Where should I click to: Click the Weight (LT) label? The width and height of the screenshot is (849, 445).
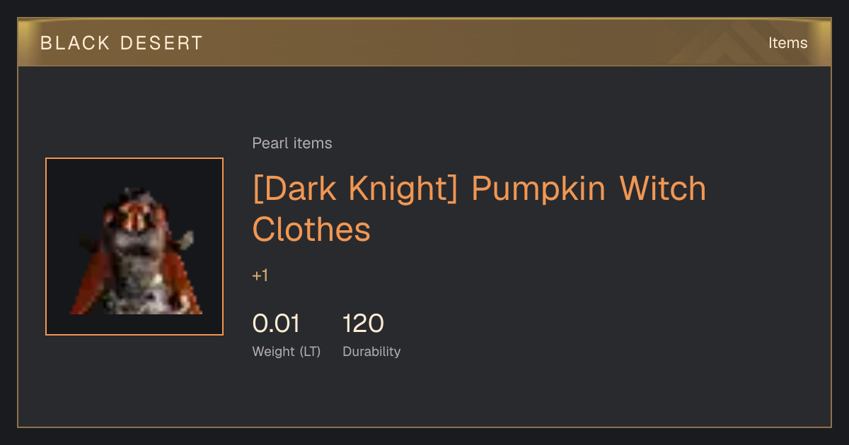click(287, 352)
